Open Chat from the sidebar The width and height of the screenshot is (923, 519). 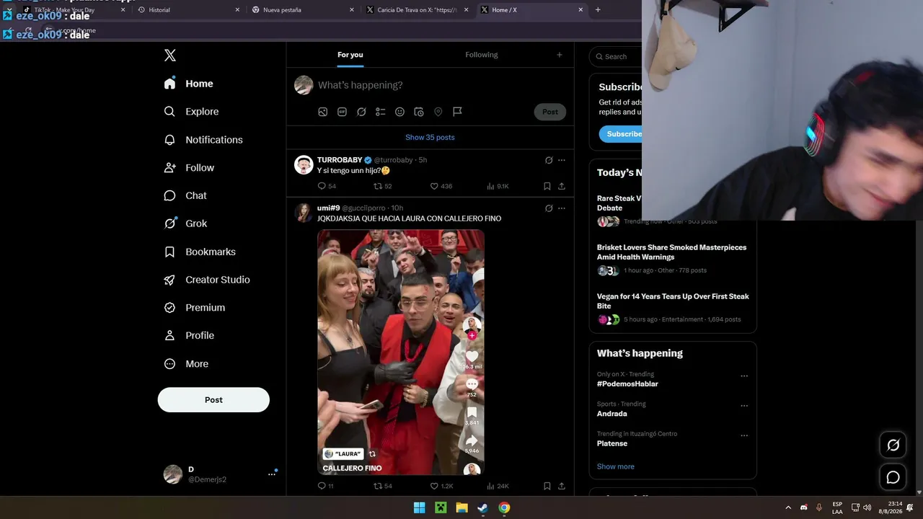[185, 195]
